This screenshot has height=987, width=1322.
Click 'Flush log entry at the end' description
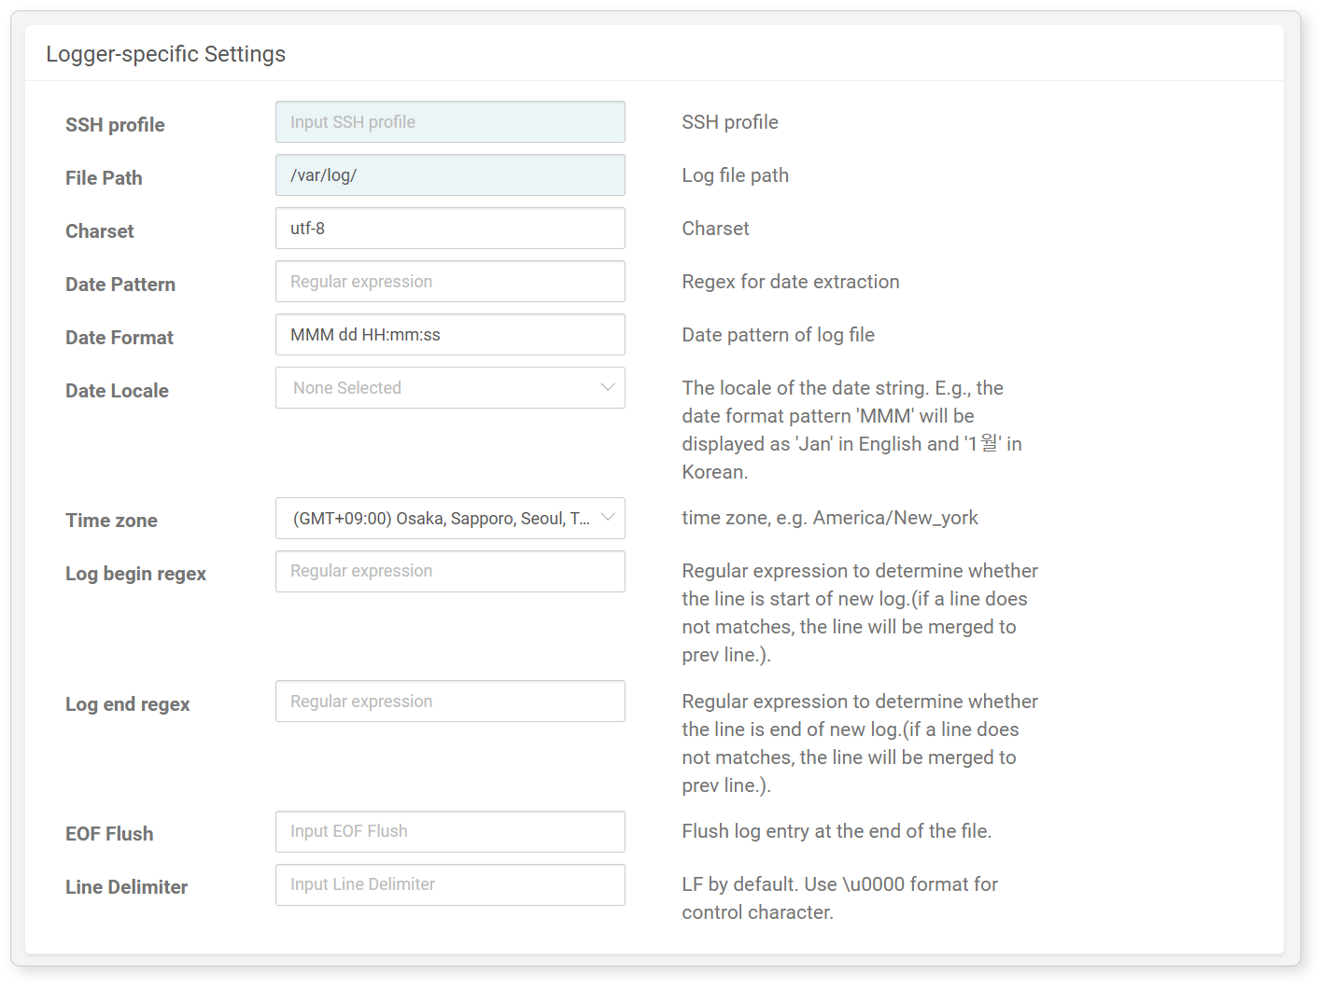837,831
